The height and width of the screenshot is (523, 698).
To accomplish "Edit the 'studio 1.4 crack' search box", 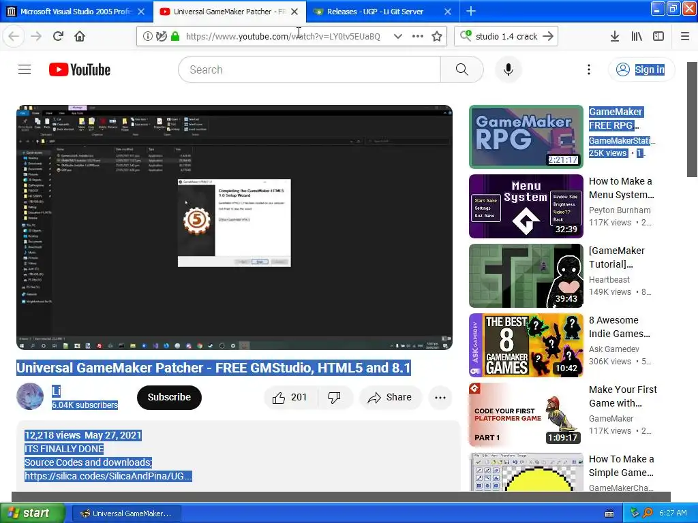I will (506, 37).
